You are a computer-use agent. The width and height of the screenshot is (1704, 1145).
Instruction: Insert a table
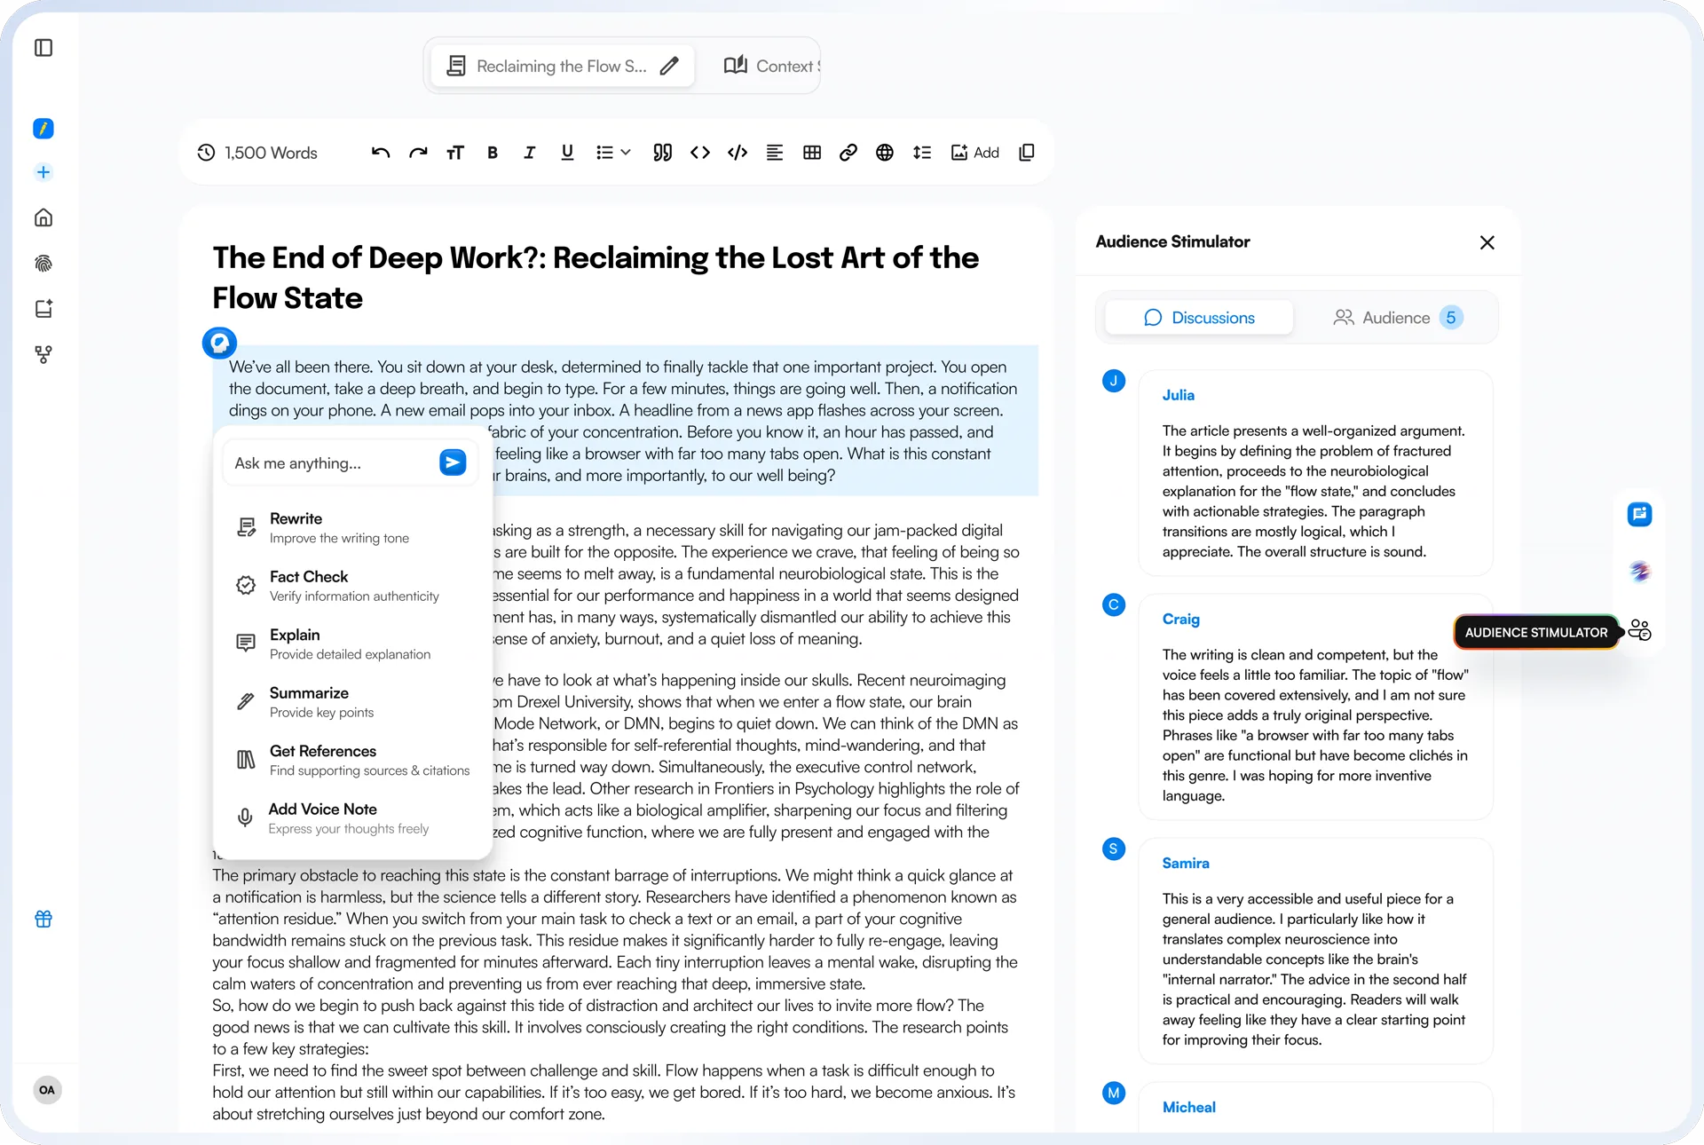[812, 153]
